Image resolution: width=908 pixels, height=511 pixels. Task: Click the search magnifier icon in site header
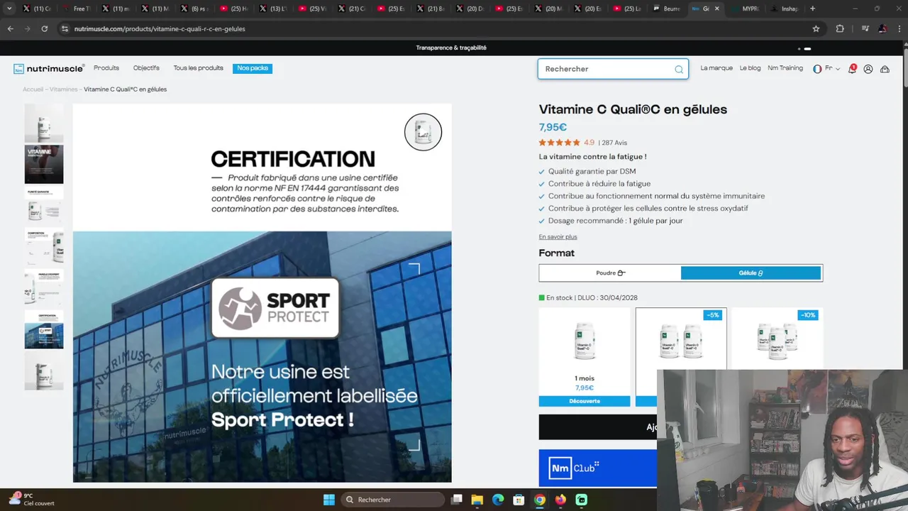coord(679,69)
